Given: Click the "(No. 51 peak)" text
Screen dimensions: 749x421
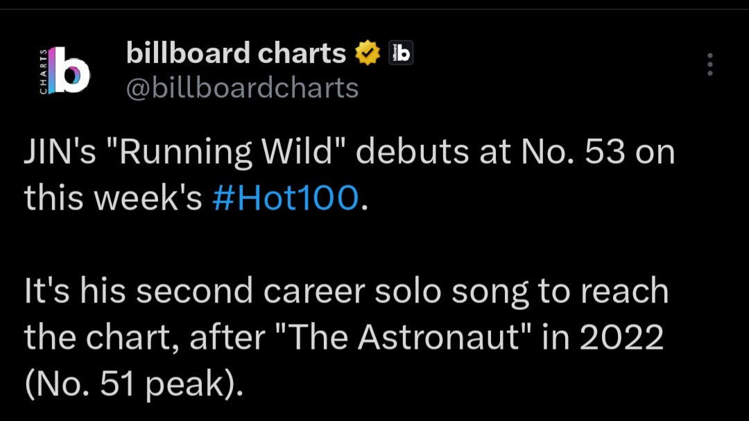Looking at the screenshot, I should point(134,384).
